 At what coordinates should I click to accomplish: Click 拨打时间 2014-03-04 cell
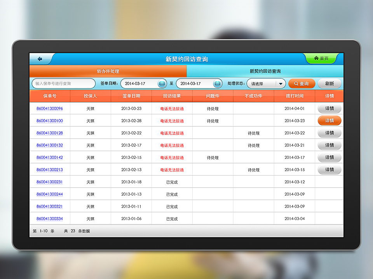(x=295, y=219)
